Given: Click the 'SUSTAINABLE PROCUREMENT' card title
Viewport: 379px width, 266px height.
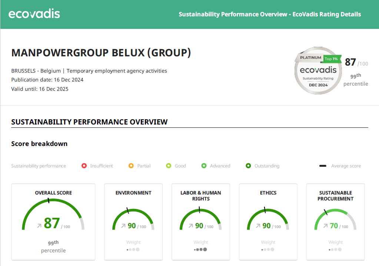Looking at the screenshot, I should [336, 196].
